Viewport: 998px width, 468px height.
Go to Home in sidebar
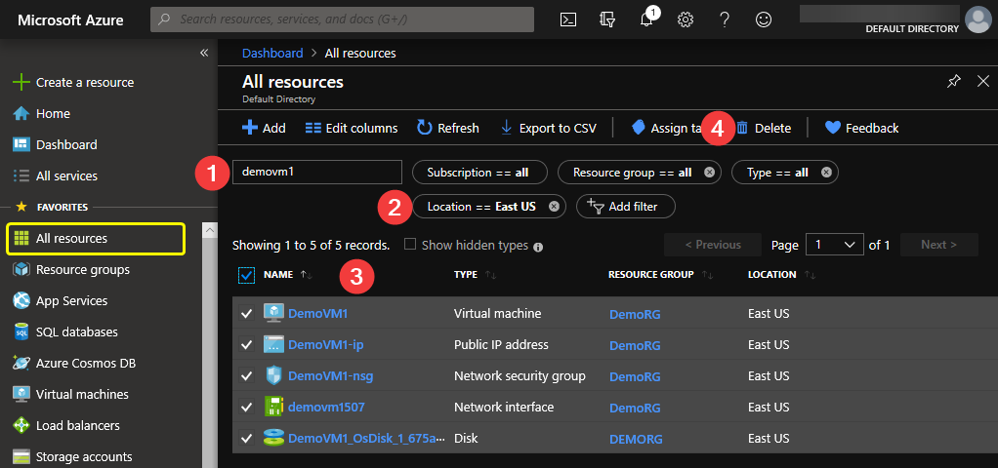41,113
